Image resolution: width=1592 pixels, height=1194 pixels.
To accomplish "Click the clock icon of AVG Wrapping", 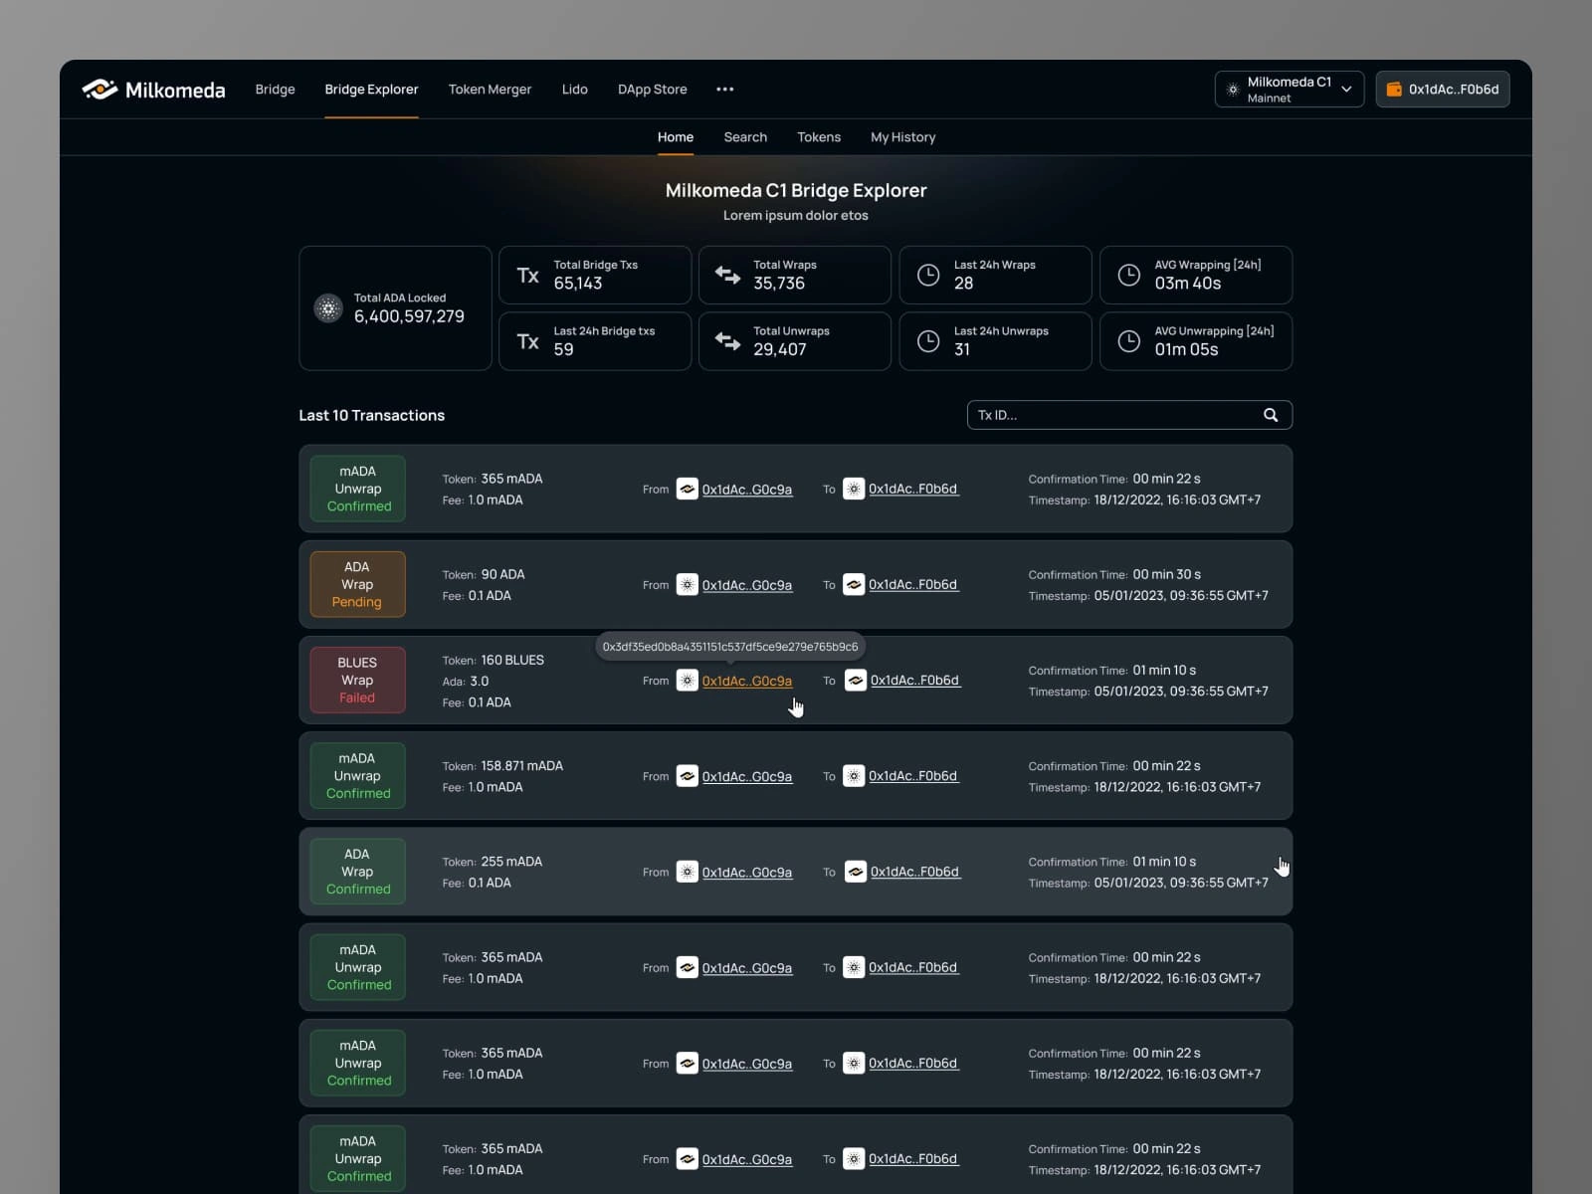I will [x=1129, y=276].
